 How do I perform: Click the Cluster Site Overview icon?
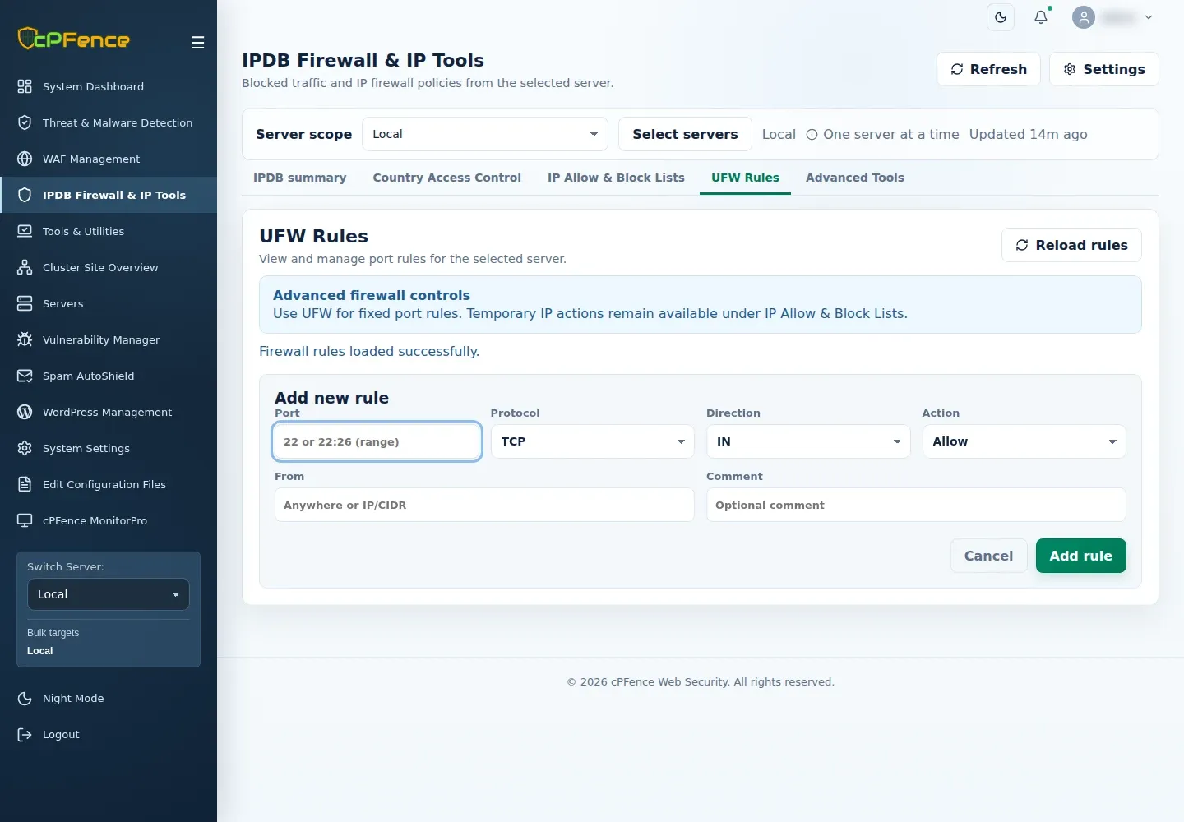pos(25,267)
